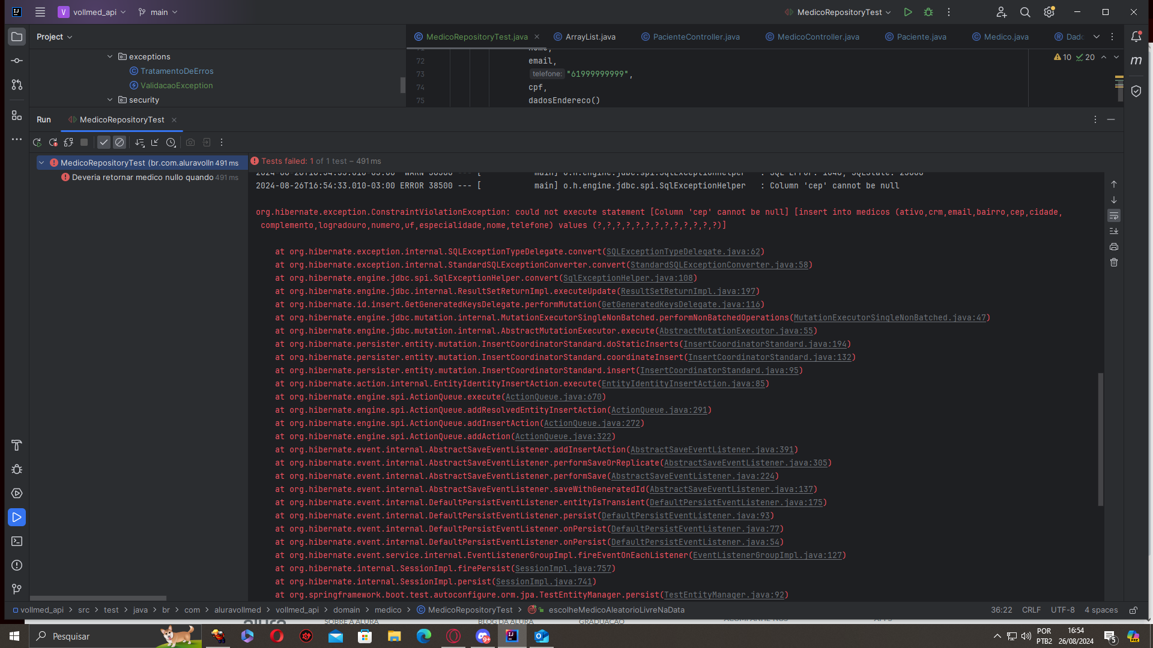The width and height of the screenshot is (1153, 648).
Task: Toggle scroll to end of console
Action: coord(1114,231)
